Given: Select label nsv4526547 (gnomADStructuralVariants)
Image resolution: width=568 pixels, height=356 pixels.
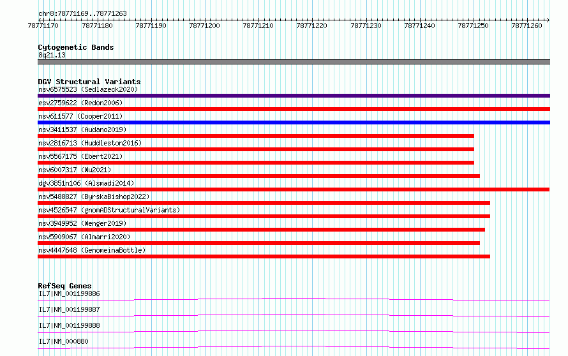Looking at the screenshot, I should [x=109, y=210].
